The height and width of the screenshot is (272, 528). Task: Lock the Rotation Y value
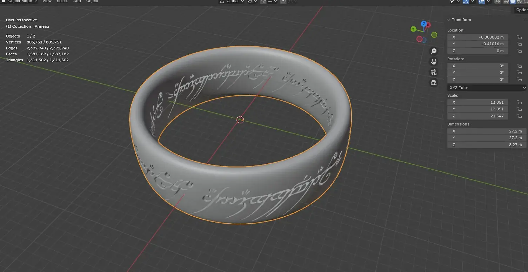coord(519,73)
